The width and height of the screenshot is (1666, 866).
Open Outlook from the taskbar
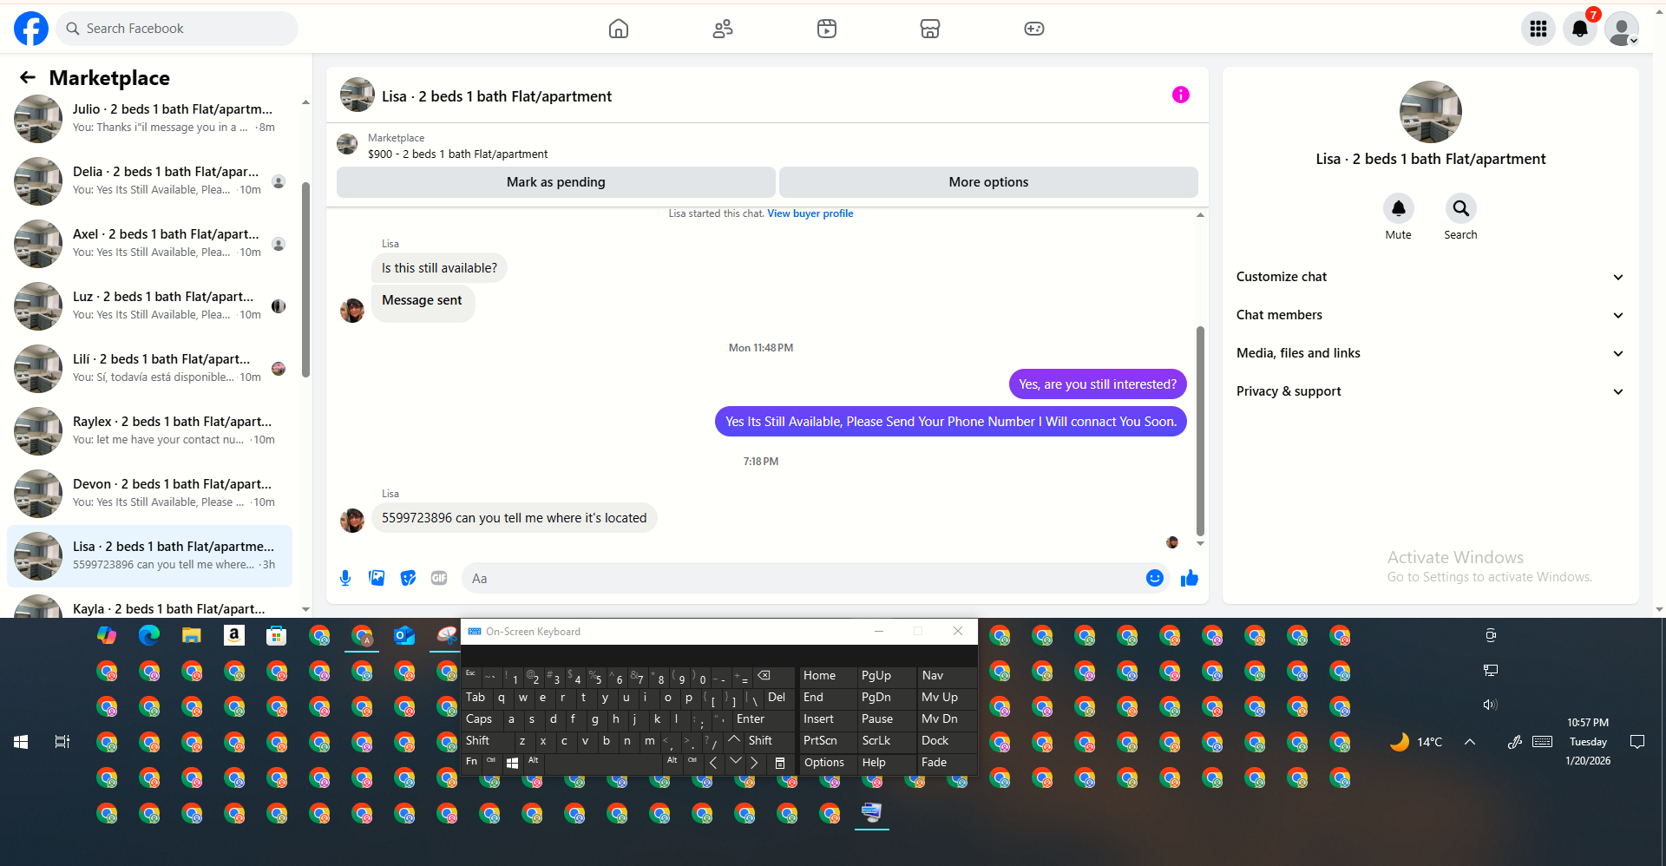tap(404, 635)
